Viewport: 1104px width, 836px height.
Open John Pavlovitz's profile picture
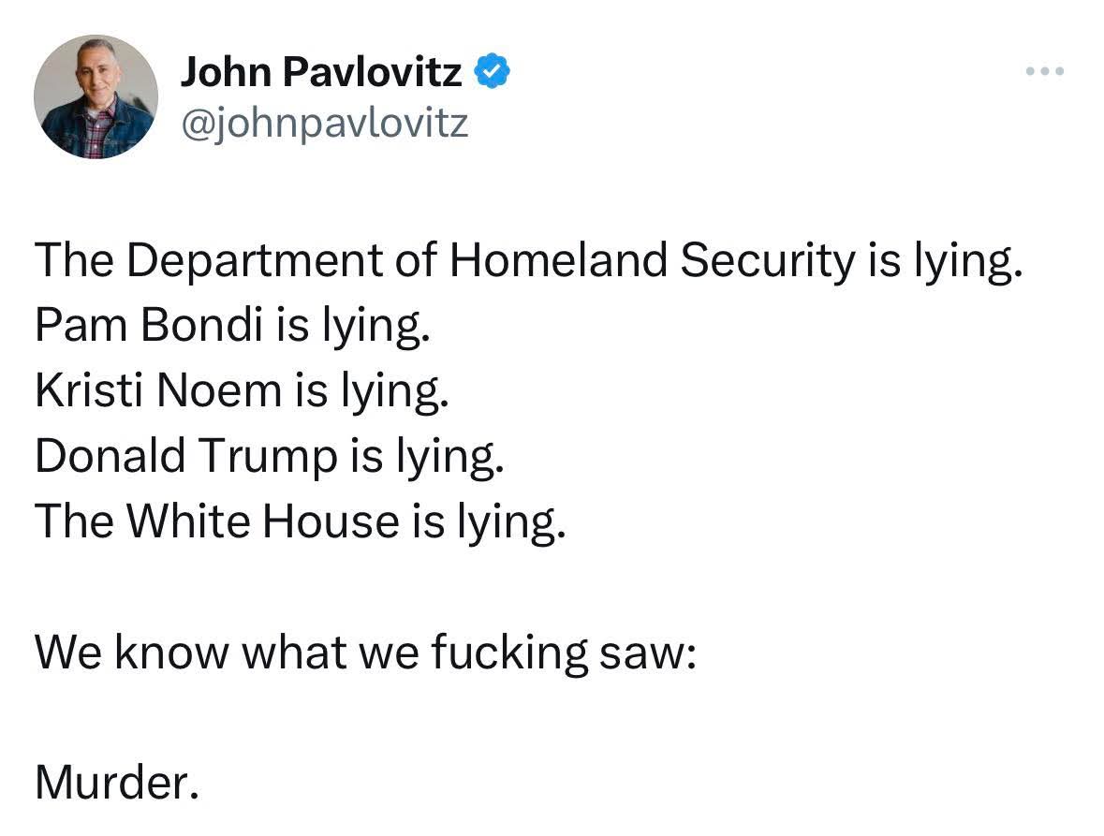coord(96,96)
